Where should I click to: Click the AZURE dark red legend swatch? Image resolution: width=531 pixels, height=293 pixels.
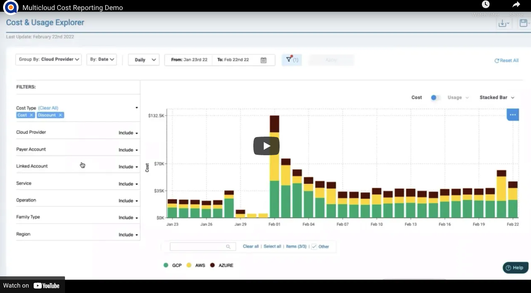point(212,266)
